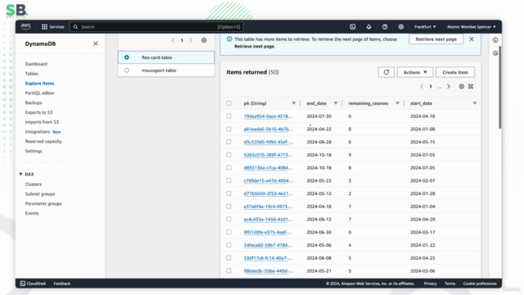Viewport: 524px width, 295px height.
Task: Open item 330f17c6-fc14-40a7
Action: [268, 258]
